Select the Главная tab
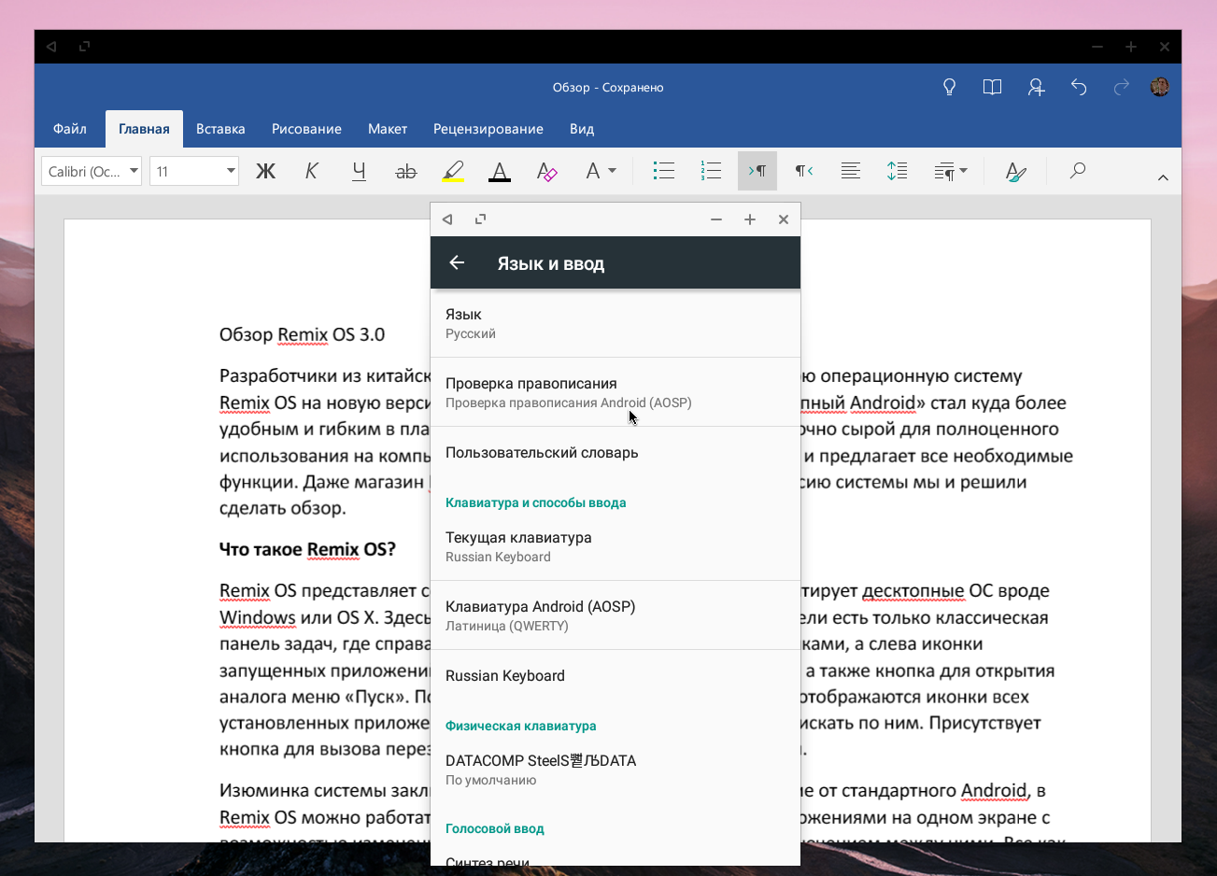 pyautogui.click(x=144, y=129)
